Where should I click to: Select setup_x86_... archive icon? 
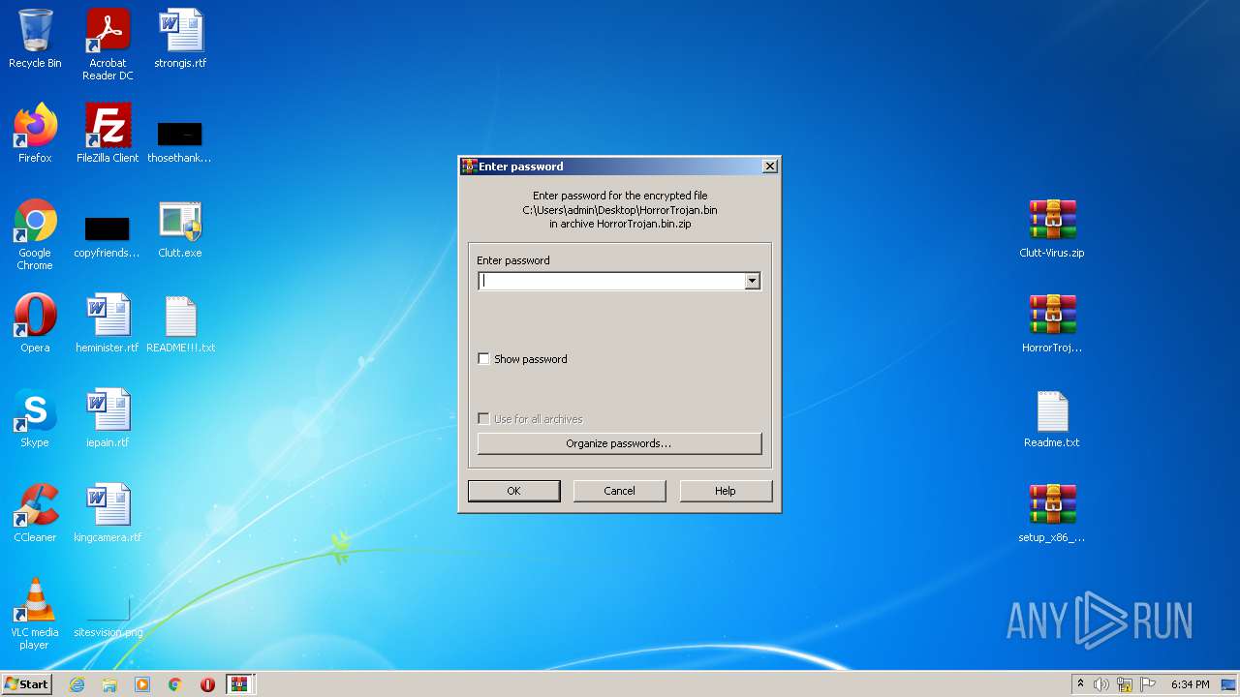1052,513
